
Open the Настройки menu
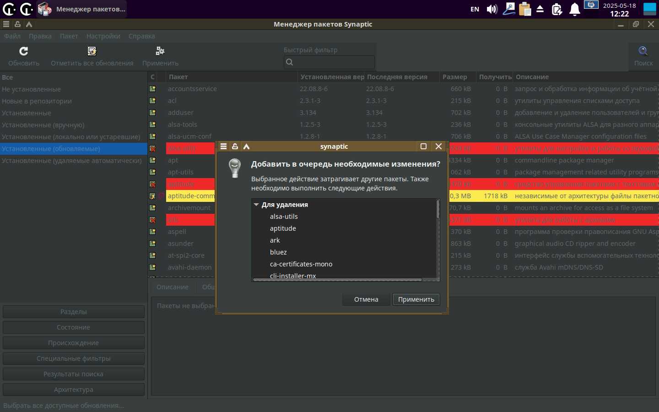[x=103, y=36]
